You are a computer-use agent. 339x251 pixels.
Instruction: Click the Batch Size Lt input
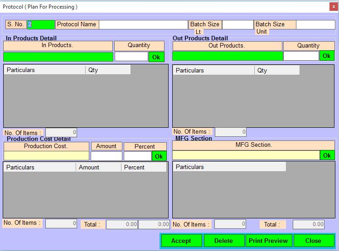pos(237,24)
